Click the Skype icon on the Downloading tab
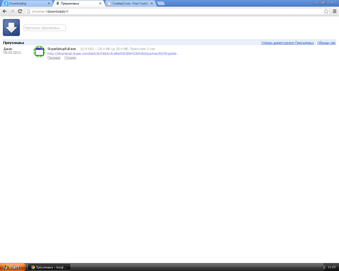 coord(6,3)
